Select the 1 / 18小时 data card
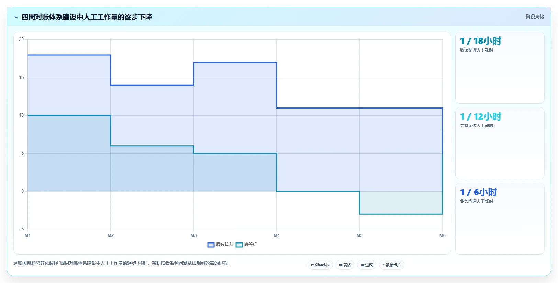 [x=500, y=68]
